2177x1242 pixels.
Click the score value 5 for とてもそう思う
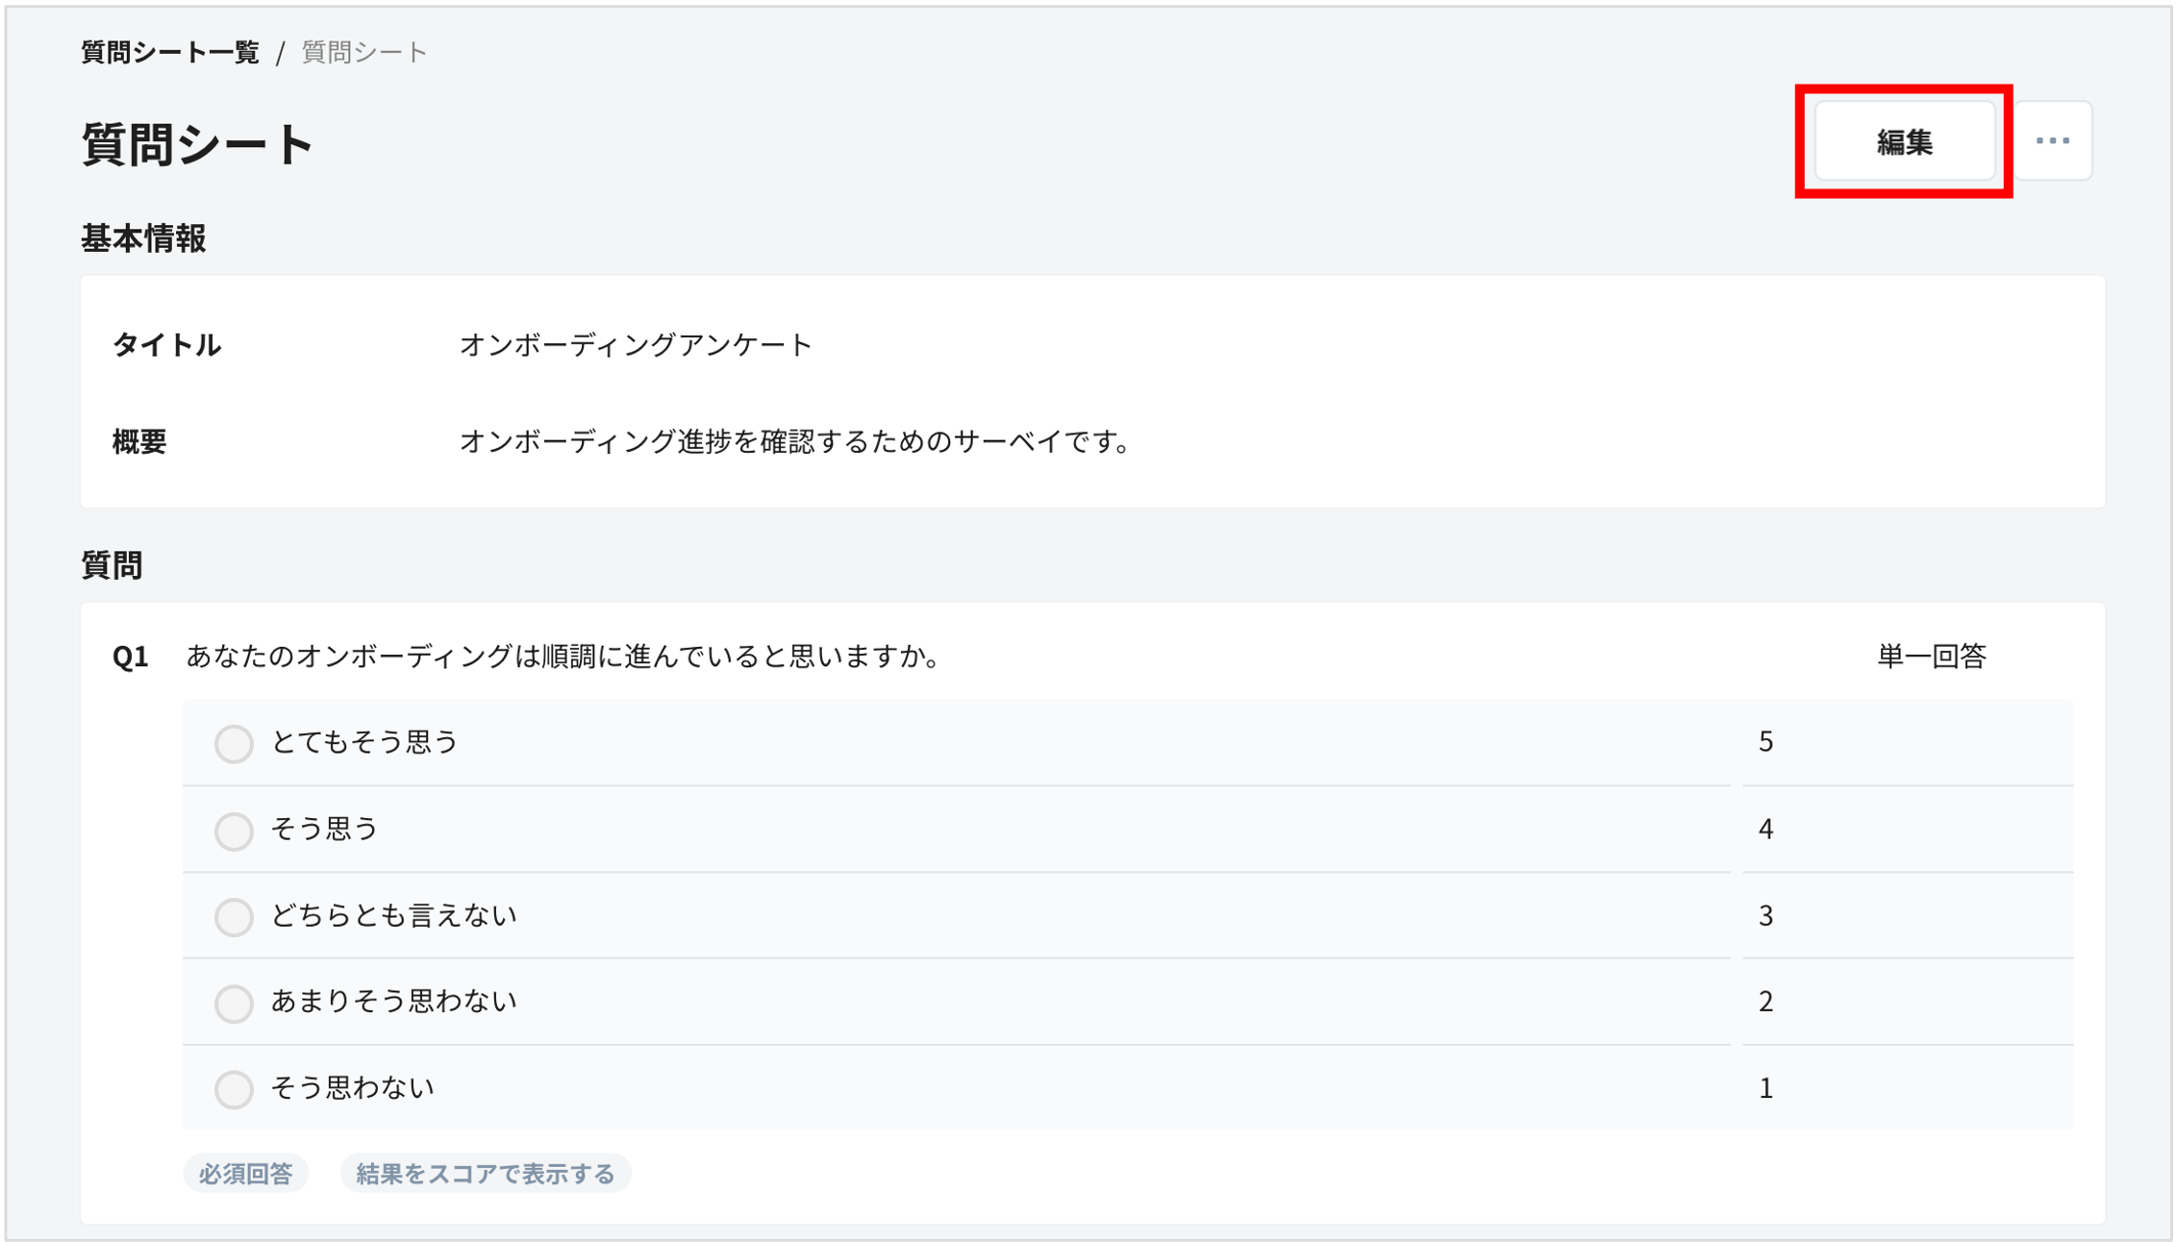pos(1766,742)
